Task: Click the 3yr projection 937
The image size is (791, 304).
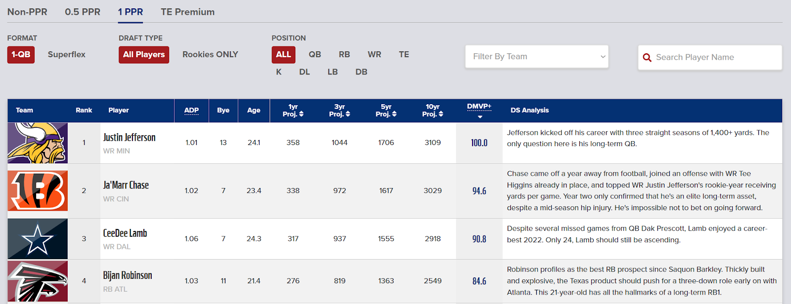Action: pos(340,239)
